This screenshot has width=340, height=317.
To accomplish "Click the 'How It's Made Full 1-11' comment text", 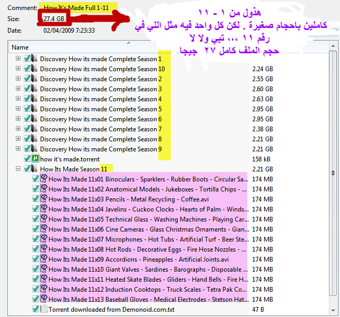I will tap(76, 7).
